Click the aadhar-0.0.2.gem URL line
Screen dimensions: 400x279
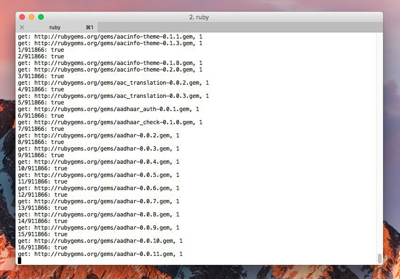[99, 136]
